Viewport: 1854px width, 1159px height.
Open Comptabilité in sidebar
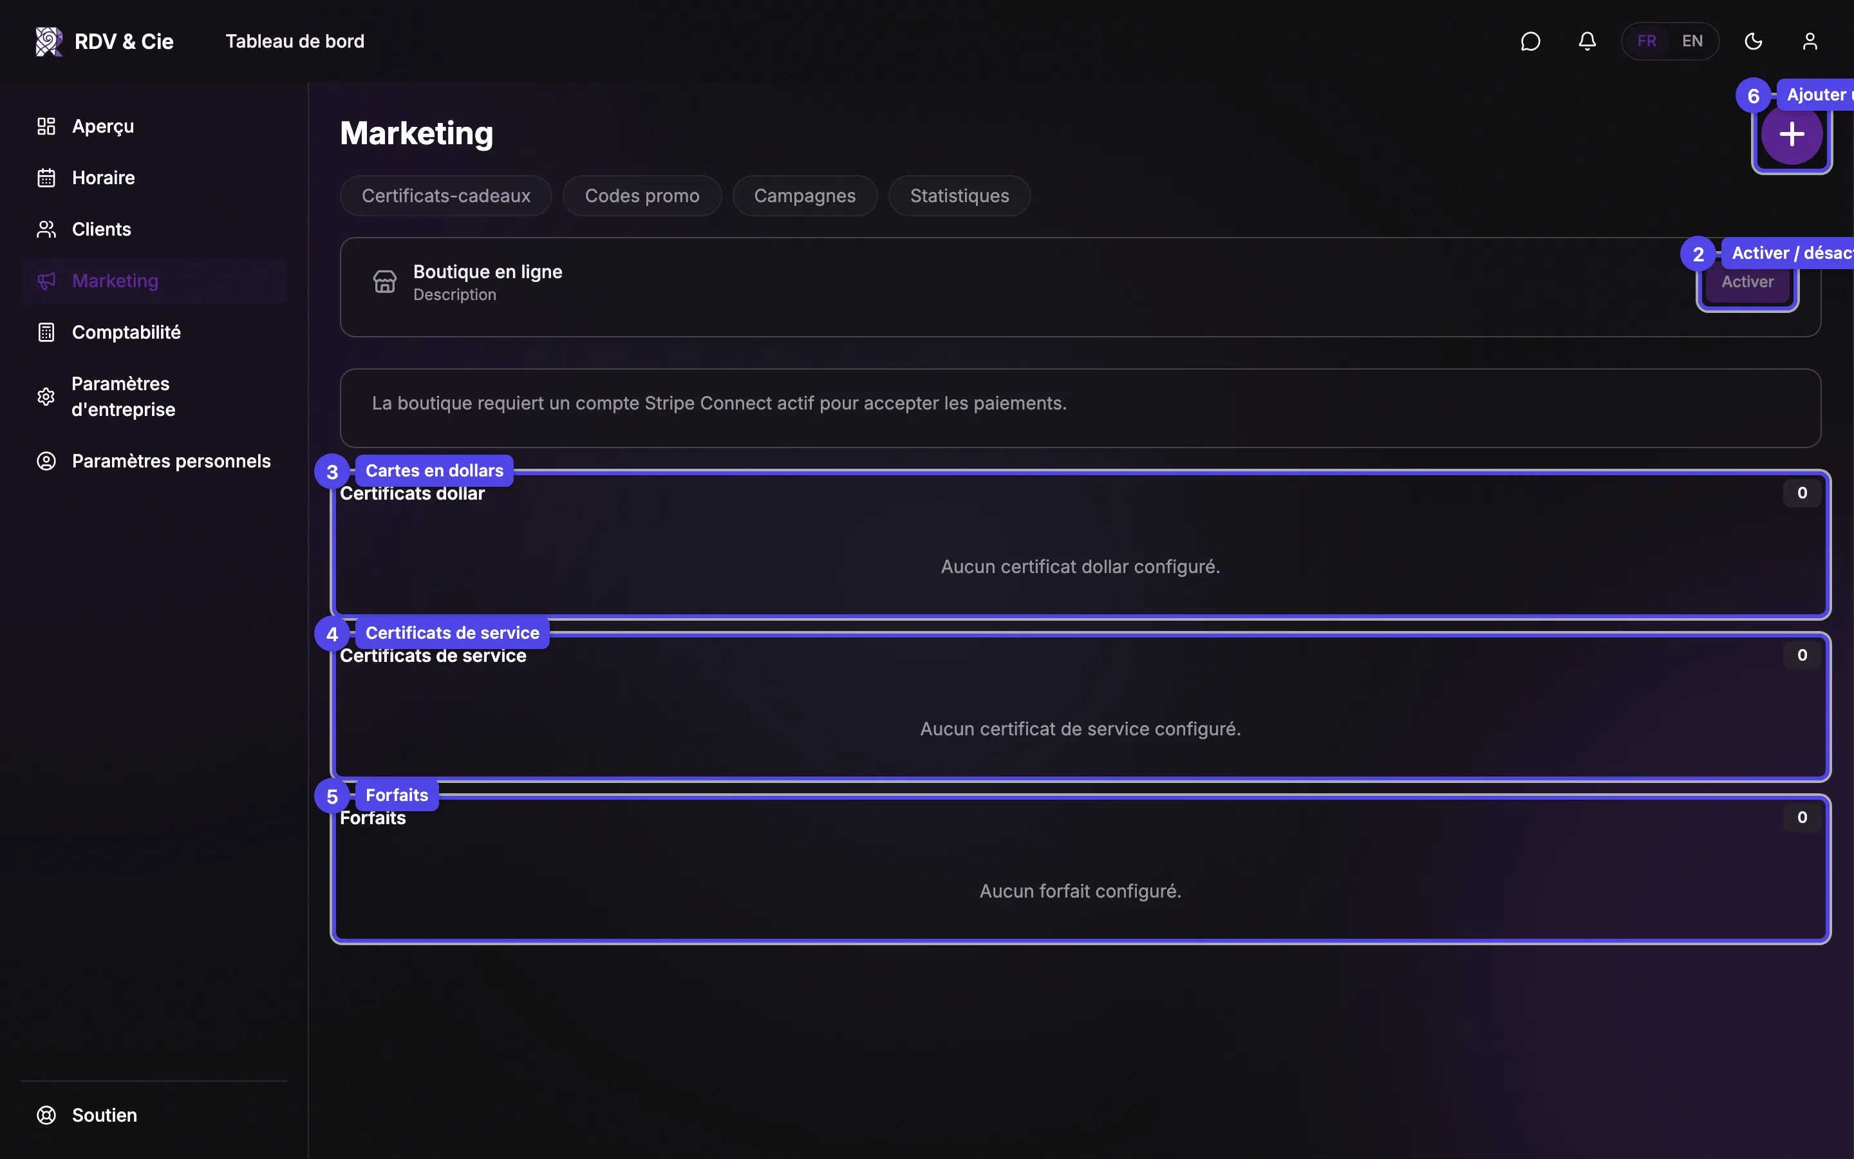154,332
